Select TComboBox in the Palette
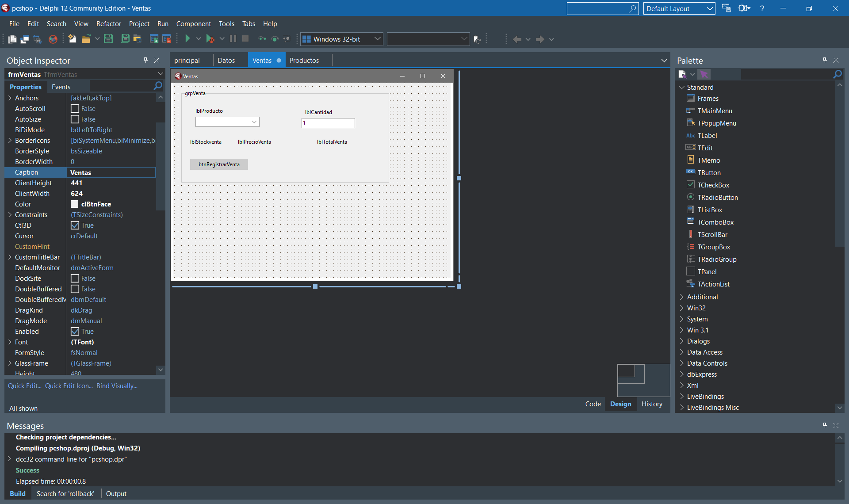The image size is (849, 504). [715, 222]
